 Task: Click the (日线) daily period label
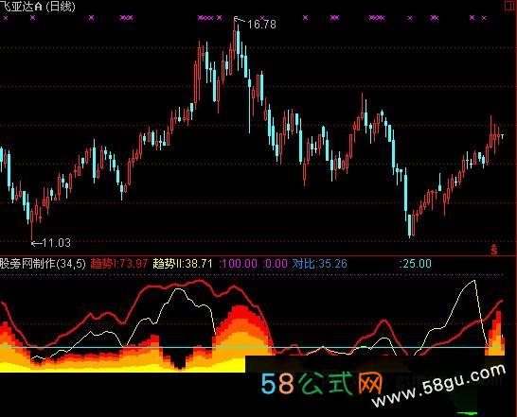coord(60,7)
